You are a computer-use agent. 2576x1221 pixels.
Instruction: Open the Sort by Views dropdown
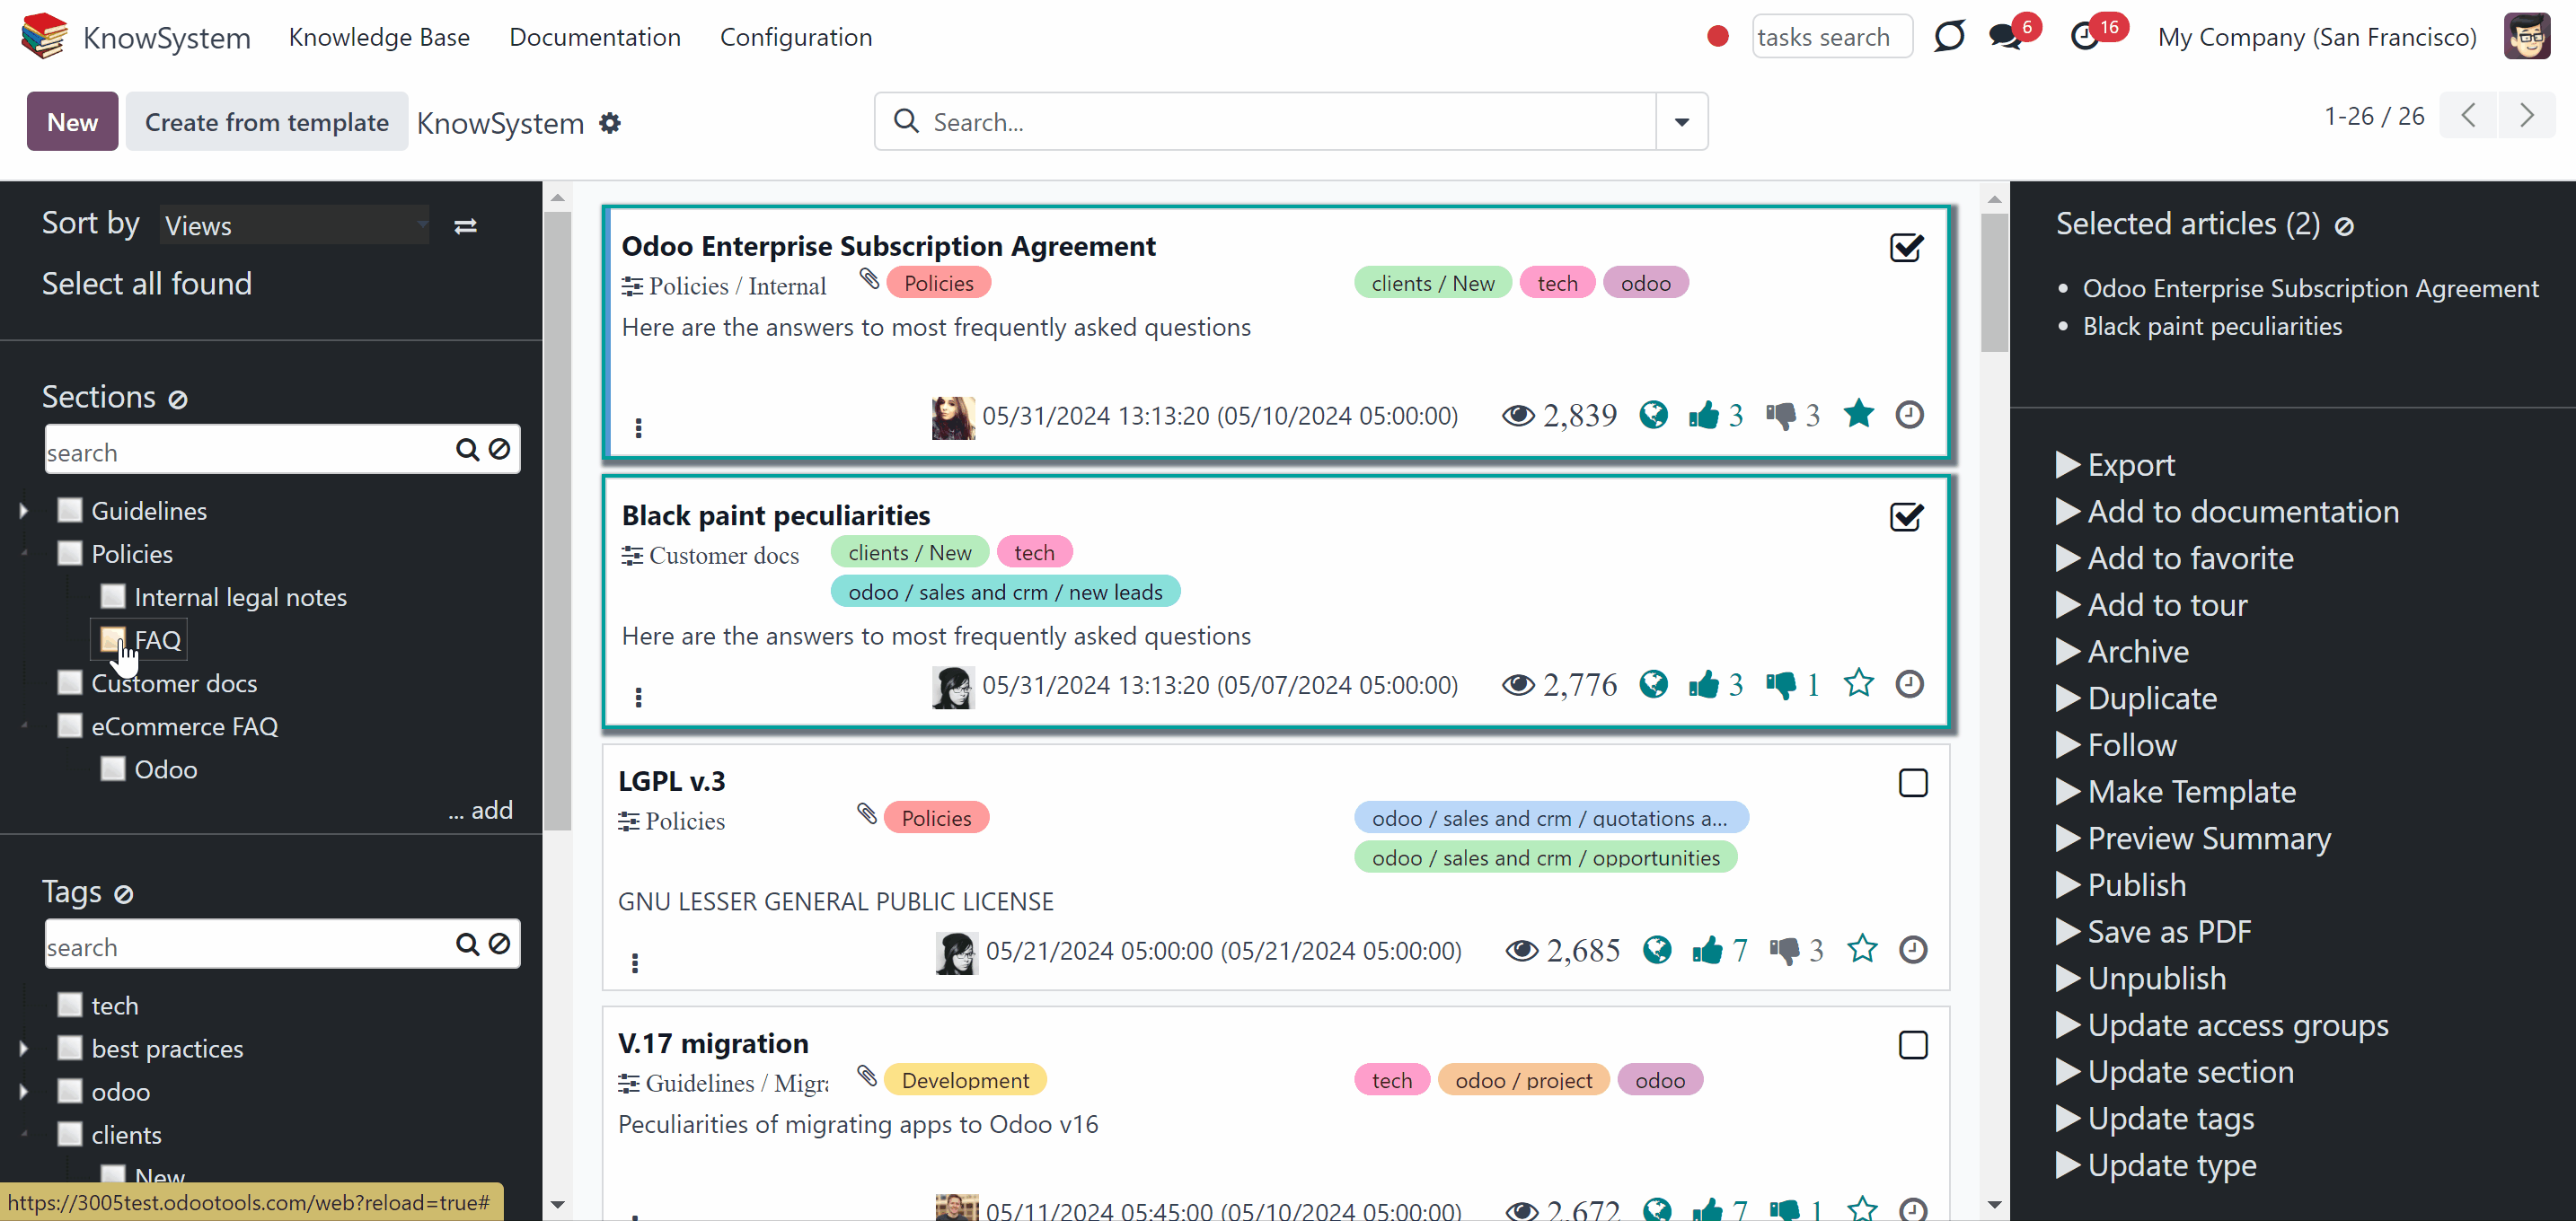(295, 226)
